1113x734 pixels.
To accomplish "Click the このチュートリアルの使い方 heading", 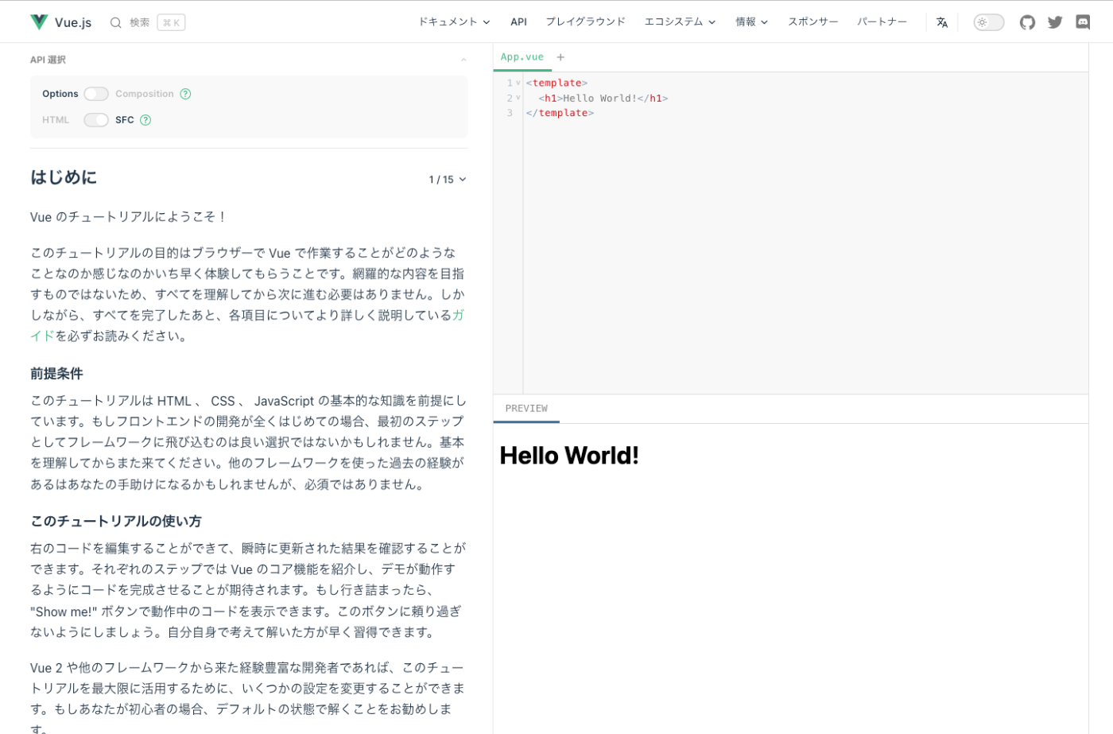I will [116, 522].
